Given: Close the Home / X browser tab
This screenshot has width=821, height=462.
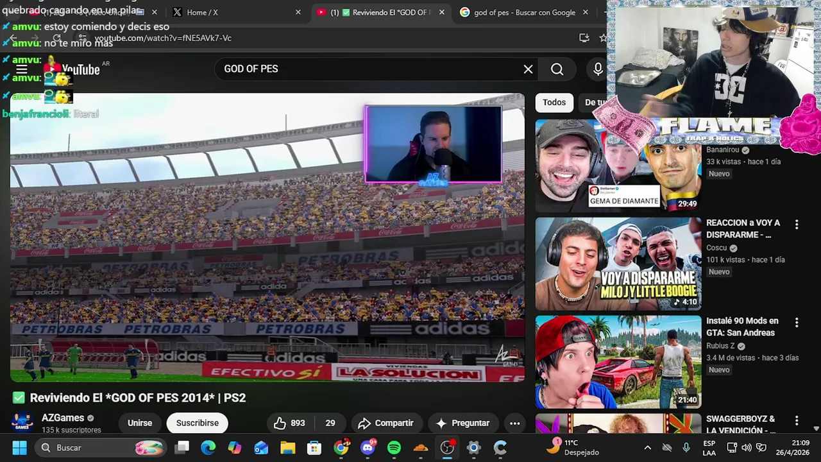Looking at the screenshot, I should coord(298,12).
